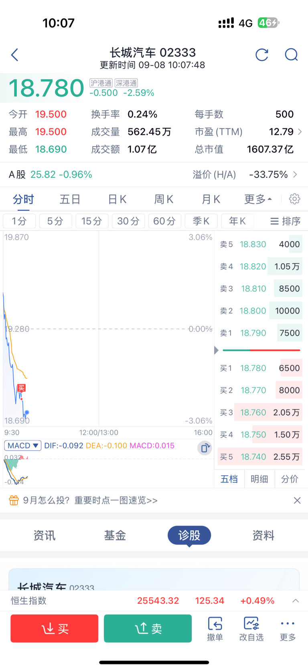The image size is (308, 670).
Task: Switch to 明细 trades tab
Action: click(259, 479)
